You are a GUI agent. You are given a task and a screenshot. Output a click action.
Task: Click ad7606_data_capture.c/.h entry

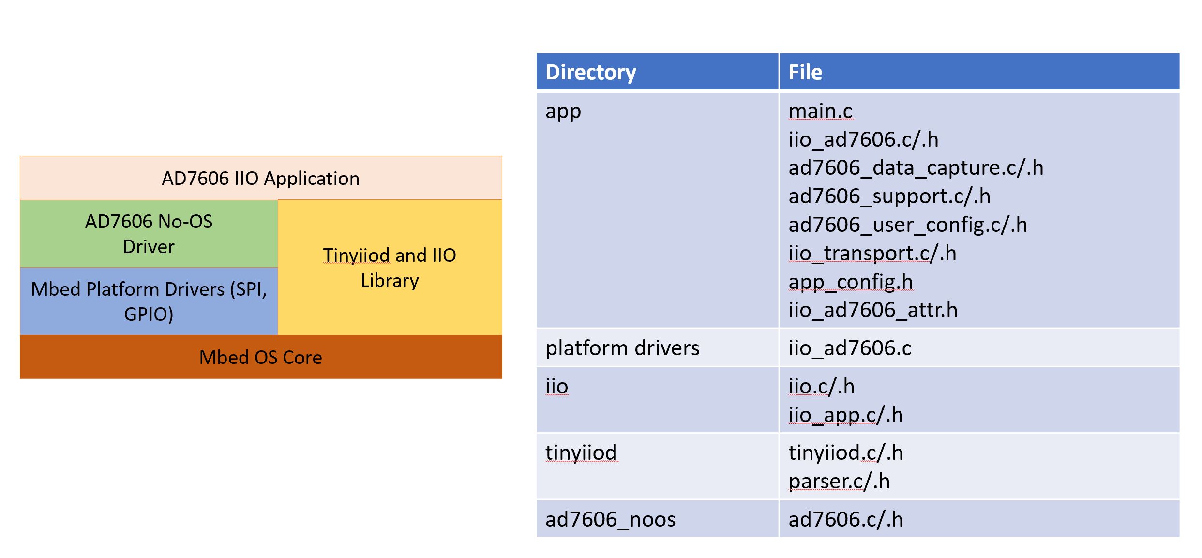(x=916, y=167)
